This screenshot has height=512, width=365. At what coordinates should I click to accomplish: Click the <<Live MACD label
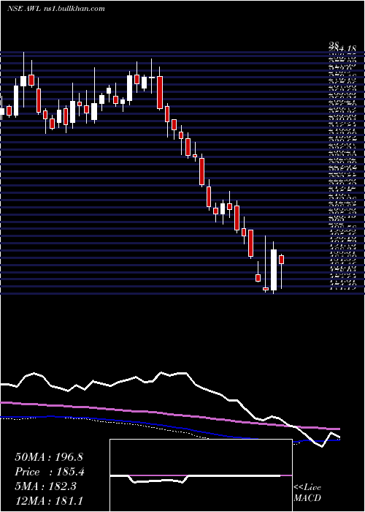[x=307, y=493]
